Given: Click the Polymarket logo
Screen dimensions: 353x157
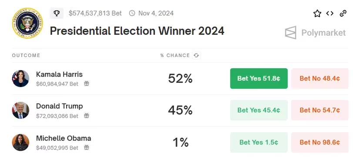Looking at the screenshot, I should (x=315, y=33).
